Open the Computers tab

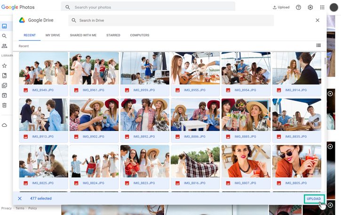140,35
